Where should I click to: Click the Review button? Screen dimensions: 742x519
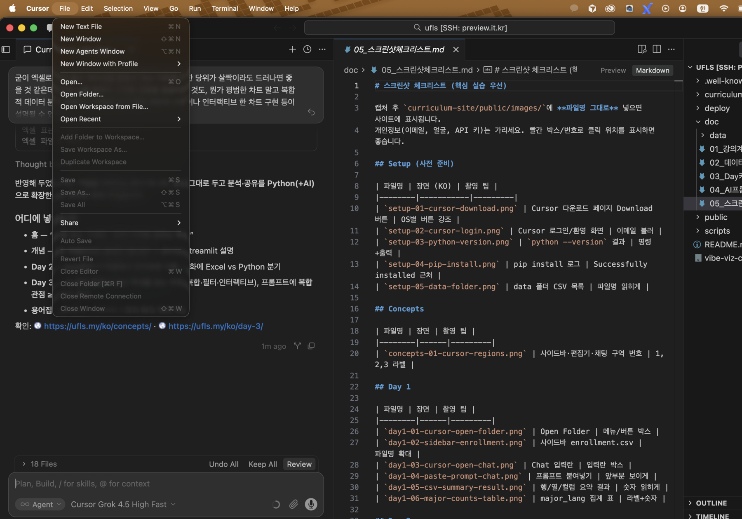coord(299,464)
